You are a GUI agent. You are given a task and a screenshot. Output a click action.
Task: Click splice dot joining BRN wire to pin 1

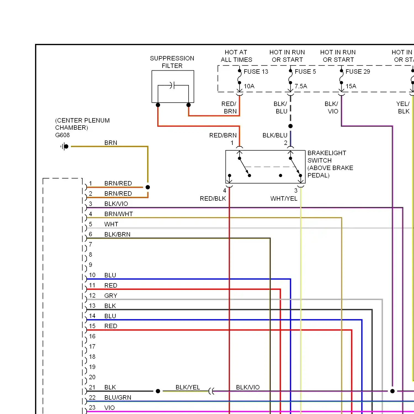[x=148, y=187]
